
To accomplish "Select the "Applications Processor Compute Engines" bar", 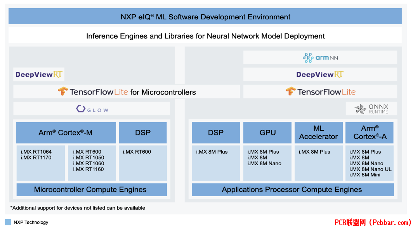I will point(293,190).
